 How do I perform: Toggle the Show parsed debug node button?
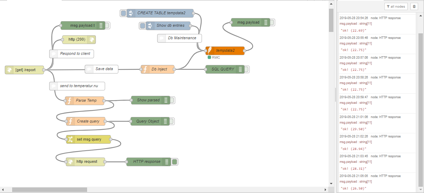[172, 100]
